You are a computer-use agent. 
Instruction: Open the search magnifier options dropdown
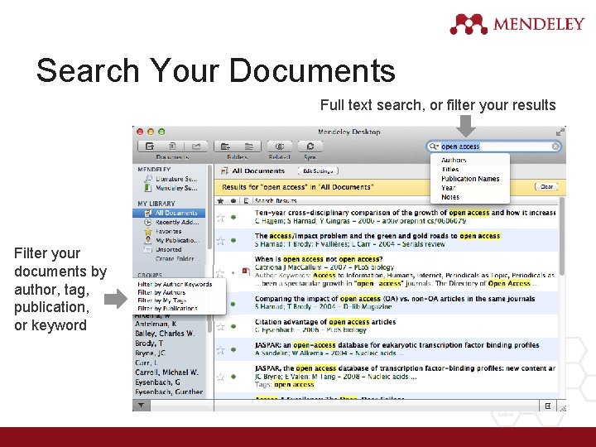[x=433, y=147]
